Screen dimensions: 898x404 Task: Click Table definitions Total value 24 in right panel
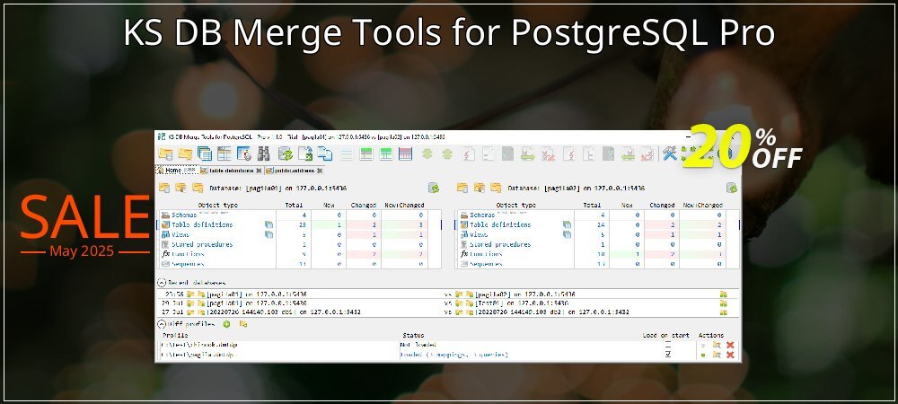tap(600, 224)
